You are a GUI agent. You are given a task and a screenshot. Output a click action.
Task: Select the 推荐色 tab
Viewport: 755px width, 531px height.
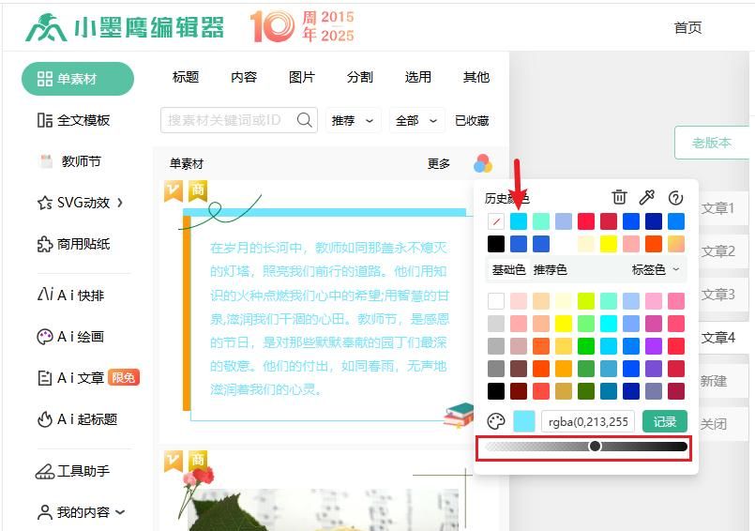pos(550,270)
